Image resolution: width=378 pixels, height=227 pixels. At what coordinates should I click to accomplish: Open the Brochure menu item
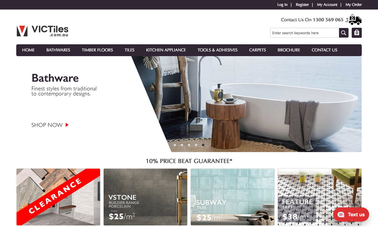tap(288, 50)
